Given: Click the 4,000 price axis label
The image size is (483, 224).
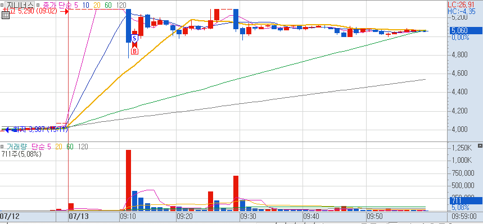Looking at the screenshot, I should [x=459, y=129].
